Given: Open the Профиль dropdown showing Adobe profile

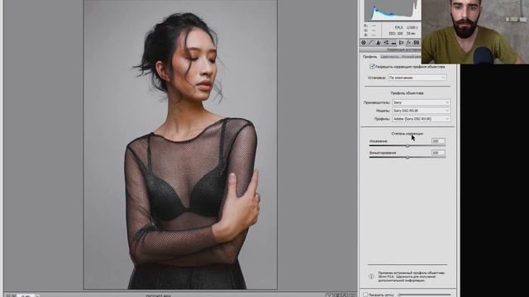Looking at the screenshot, I should point(421,119).
